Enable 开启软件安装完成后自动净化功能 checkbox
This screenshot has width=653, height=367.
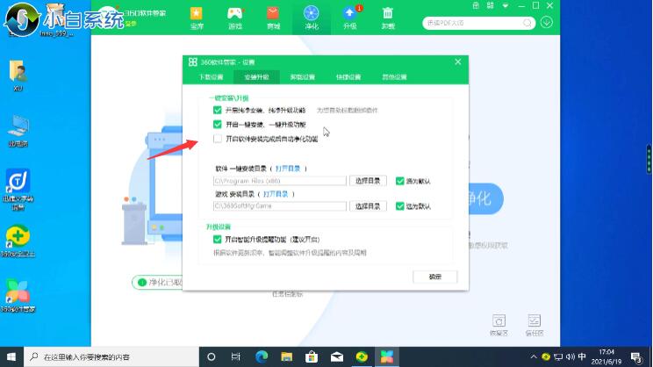coord(218,139)
